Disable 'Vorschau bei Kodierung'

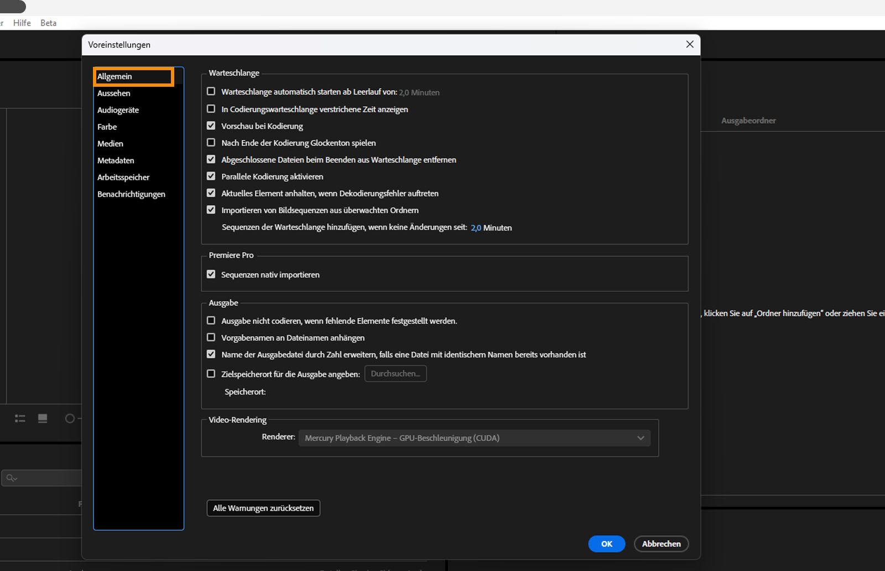point(211,125)
